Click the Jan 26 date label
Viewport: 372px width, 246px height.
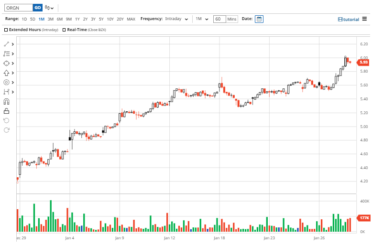click(x=319, y=238)
